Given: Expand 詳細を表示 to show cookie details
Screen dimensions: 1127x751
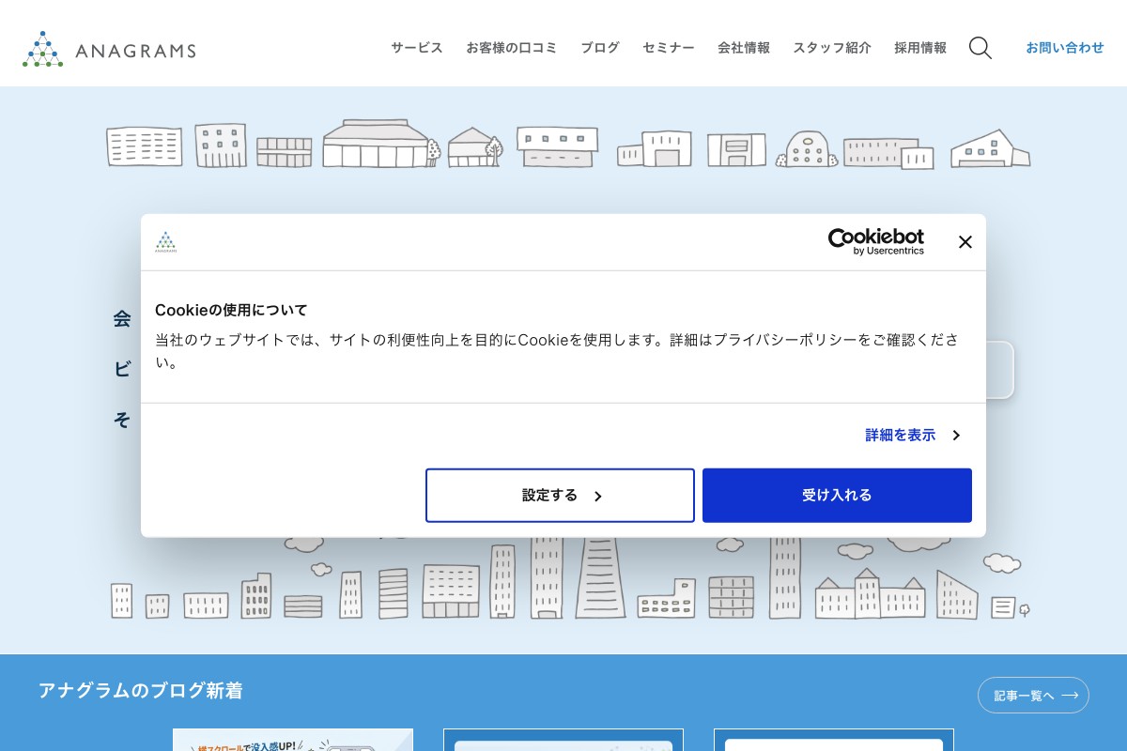Looking at the screenshot, I should (900, 435).
